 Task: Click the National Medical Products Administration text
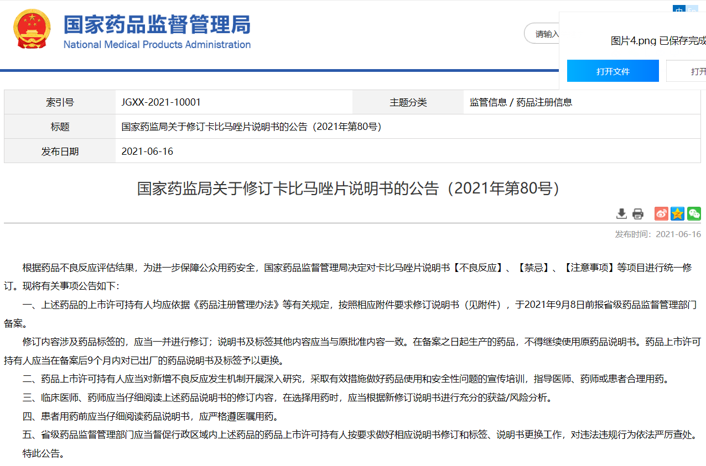click(x=157, y=45)
